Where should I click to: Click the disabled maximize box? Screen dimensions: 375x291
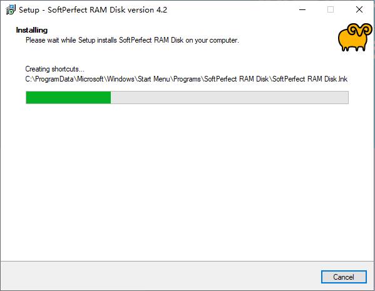pos(331,10)
